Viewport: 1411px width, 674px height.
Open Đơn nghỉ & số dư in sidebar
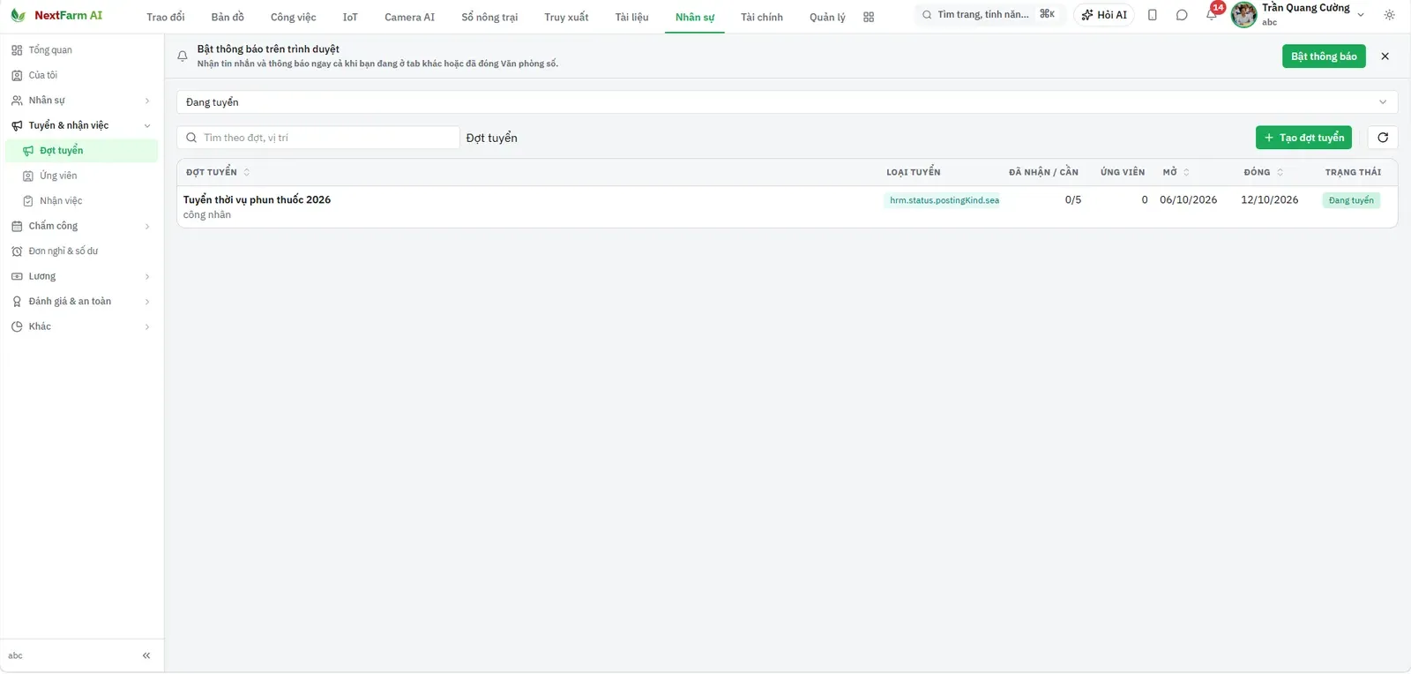[81, 251]
